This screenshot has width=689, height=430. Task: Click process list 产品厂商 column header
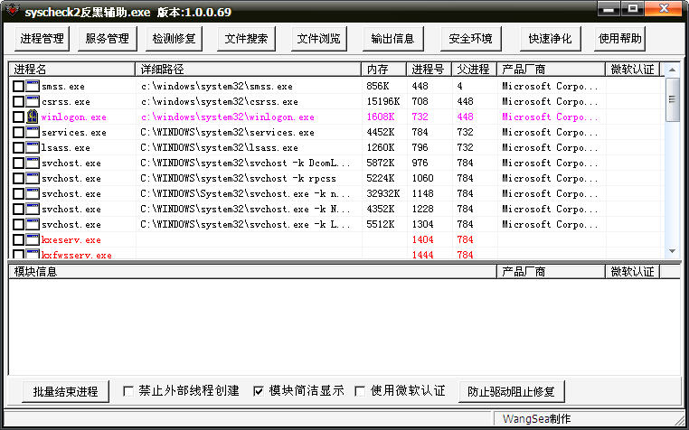point(551,69)
